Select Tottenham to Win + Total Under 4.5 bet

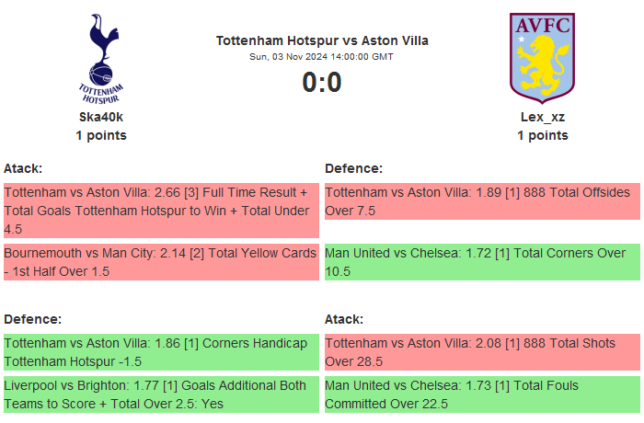tap(161, 211)
